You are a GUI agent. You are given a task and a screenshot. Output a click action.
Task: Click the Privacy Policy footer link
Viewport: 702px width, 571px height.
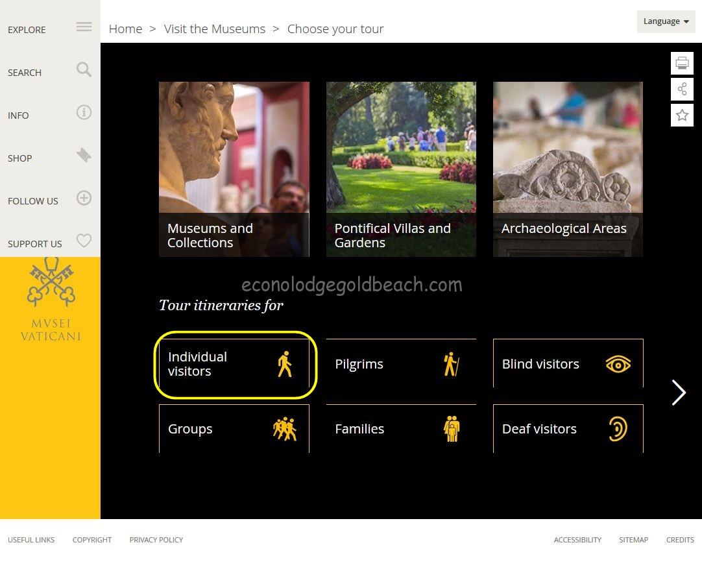click(x=156, y=540)
